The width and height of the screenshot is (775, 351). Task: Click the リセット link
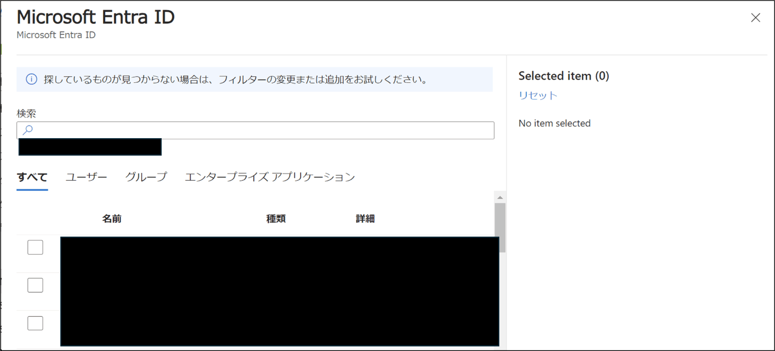(x=538, y=95)
